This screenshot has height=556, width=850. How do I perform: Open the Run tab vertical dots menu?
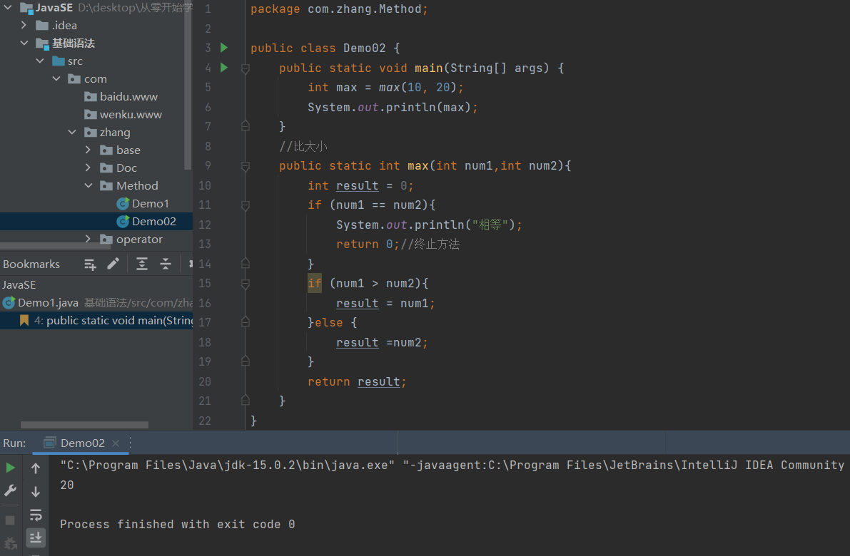click(131, 443)
